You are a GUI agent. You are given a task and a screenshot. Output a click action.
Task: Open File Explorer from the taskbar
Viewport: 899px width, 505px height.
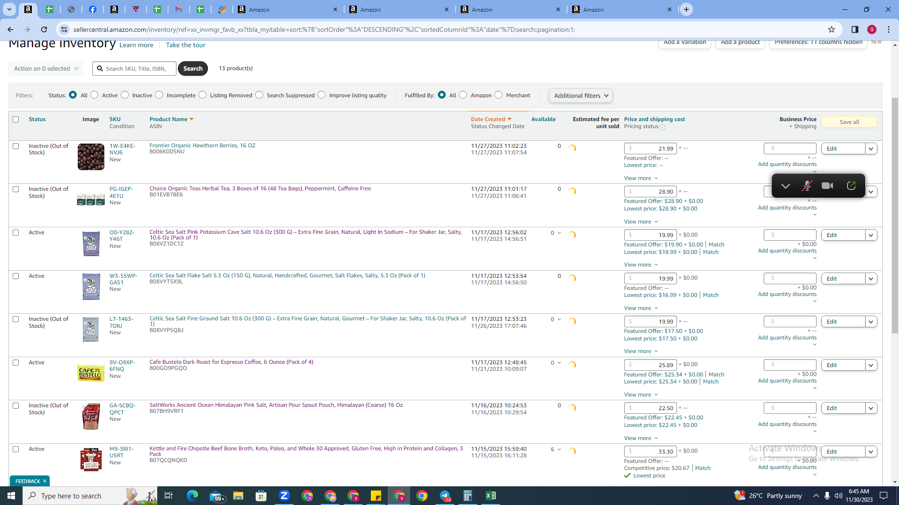click(238, 496)
